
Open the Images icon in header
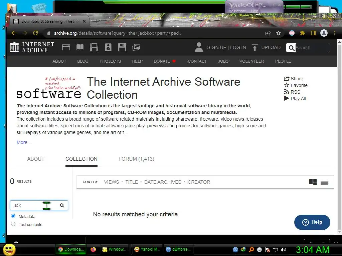tap(136, 47)
